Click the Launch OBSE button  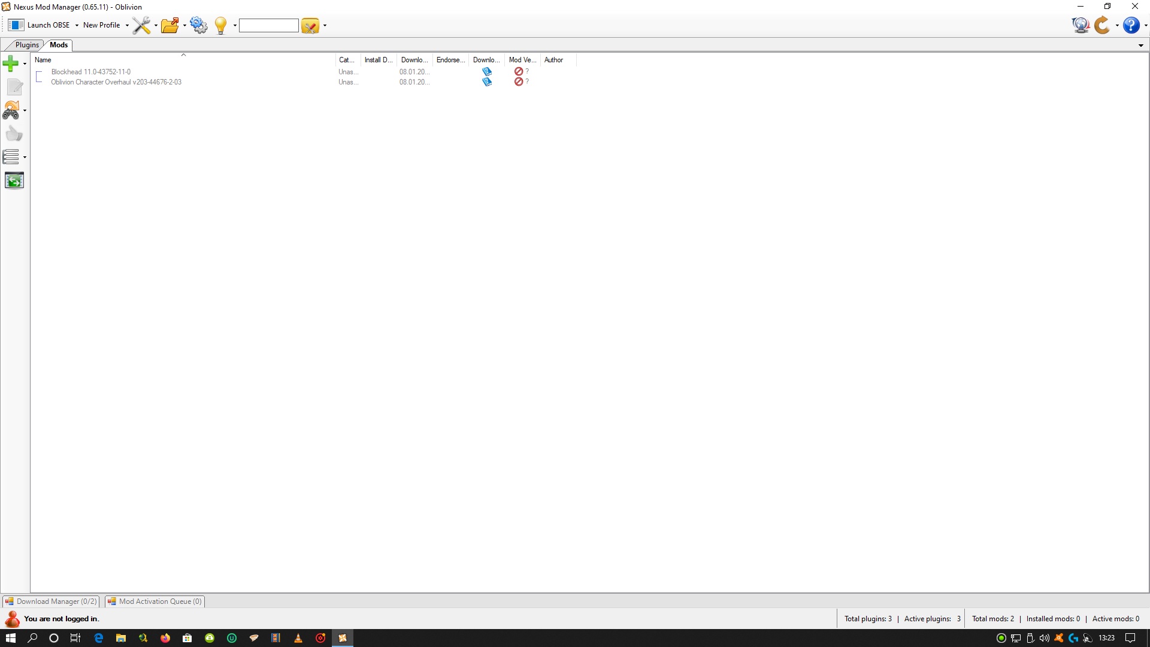pyautogui.click(x=41, y=25)
